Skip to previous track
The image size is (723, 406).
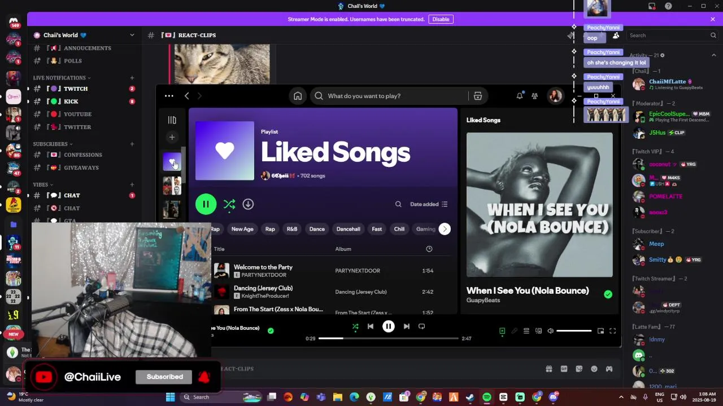(371, 326)
